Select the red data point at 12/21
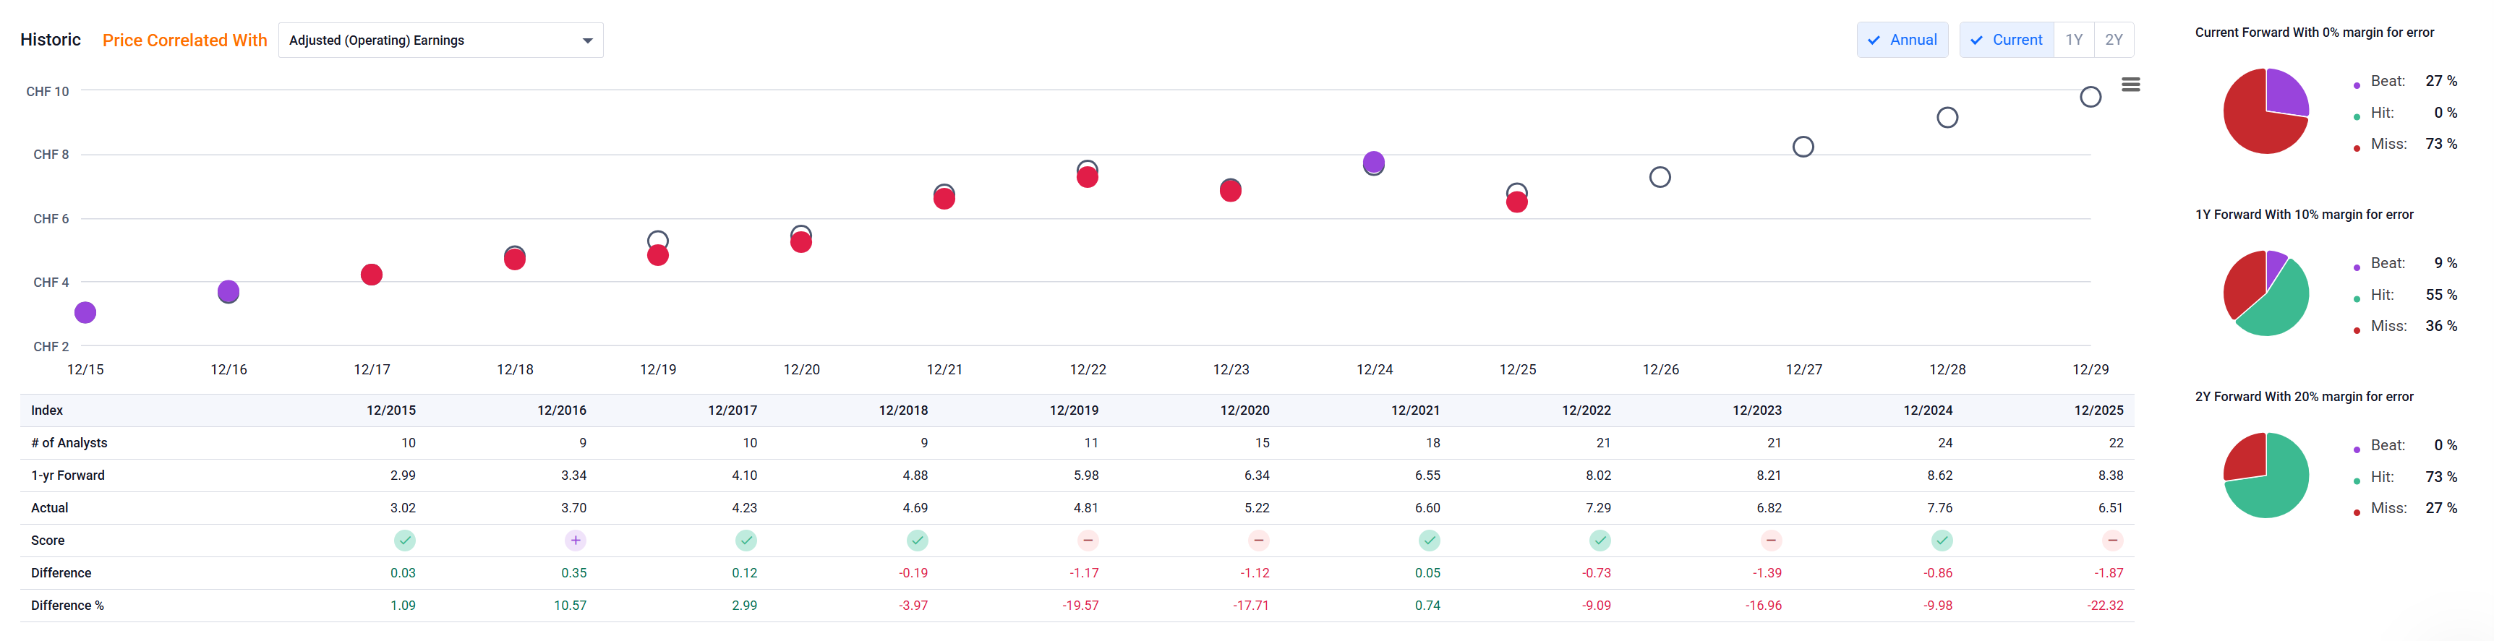This screenshot has height=641, width=2494. (944, 199)
